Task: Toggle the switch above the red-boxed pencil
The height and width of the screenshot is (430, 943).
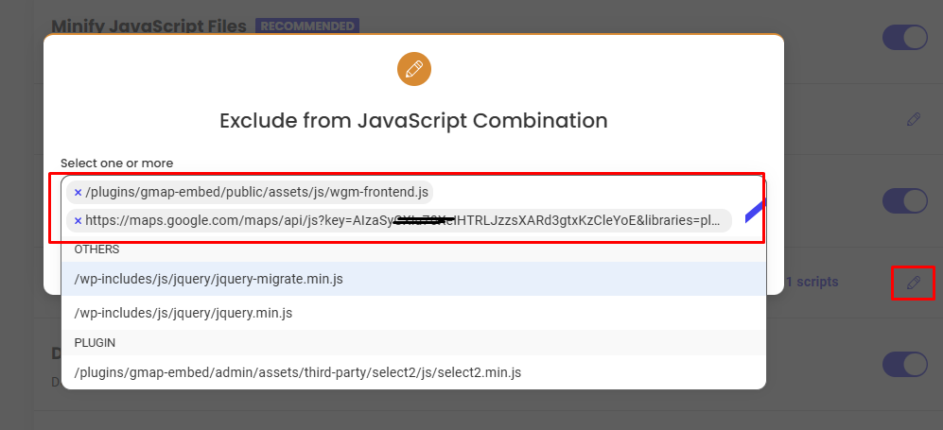Action: point(905,200)
